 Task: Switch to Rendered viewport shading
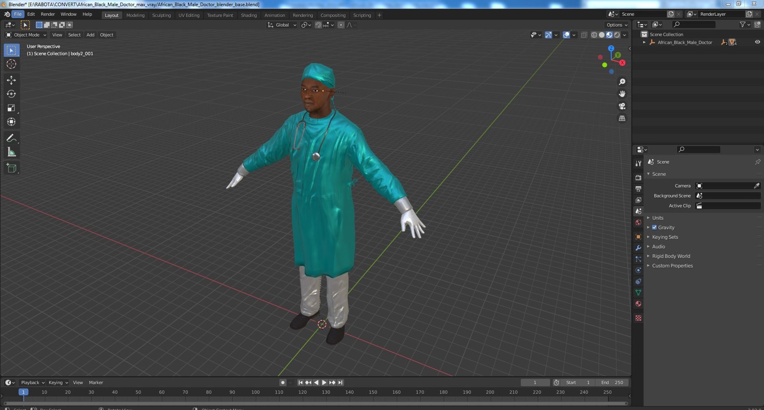tap(617, 35)
